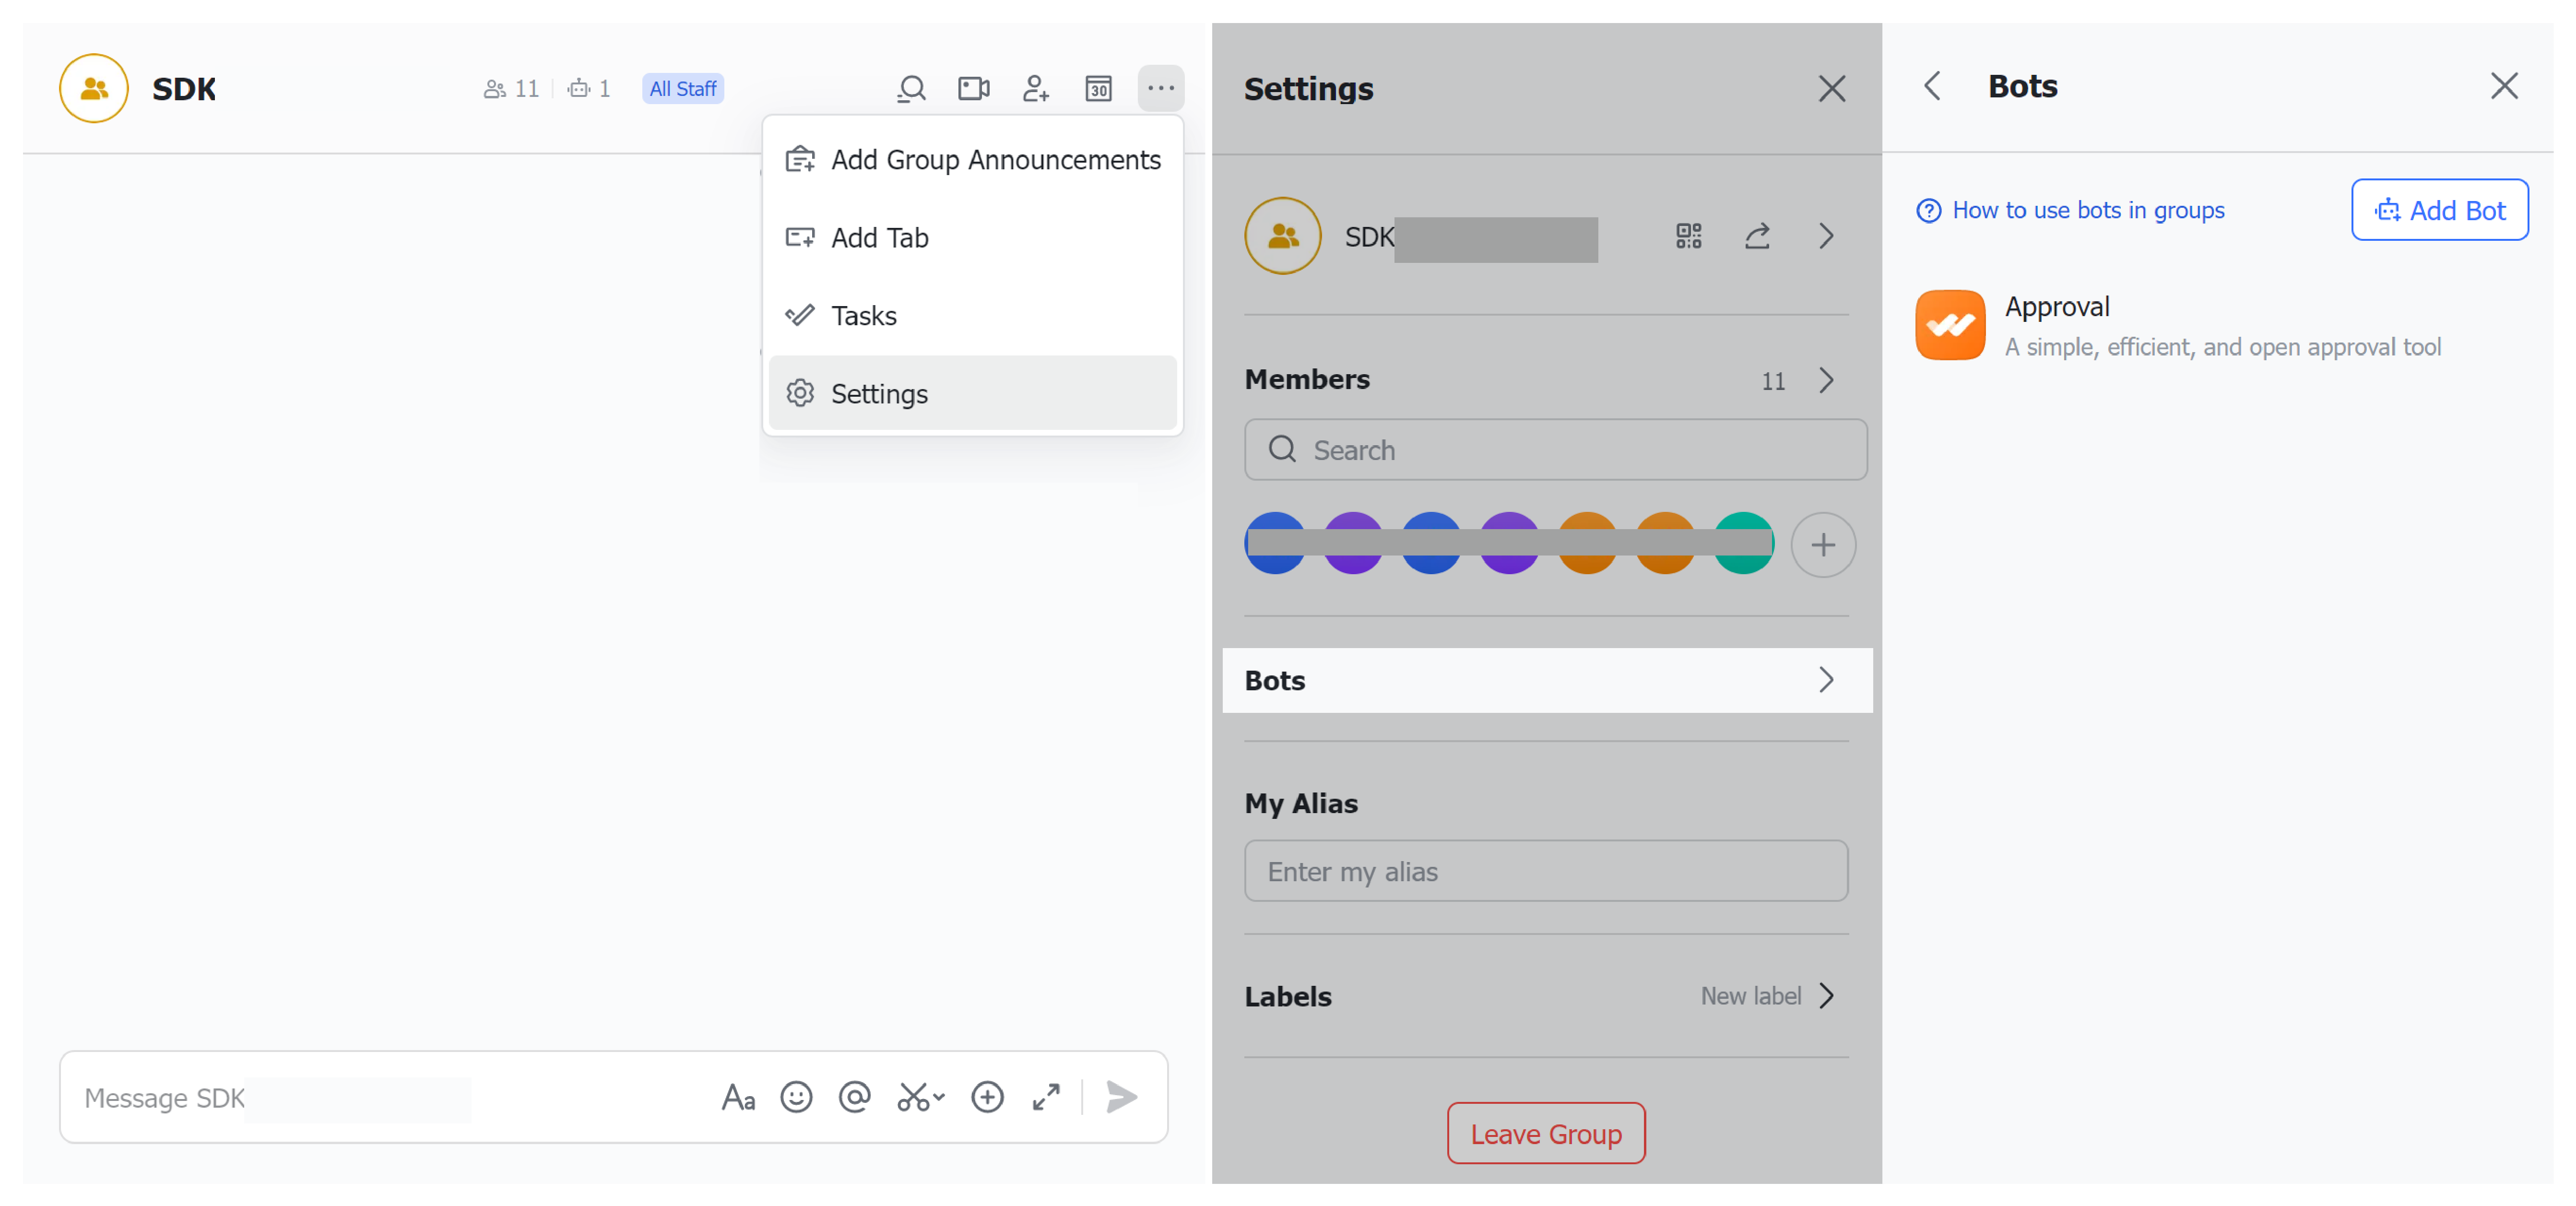Viewport: 2576px width, 1206px height.
Task: Open the plus attachment icon in composer
Action: [987, 1097]
